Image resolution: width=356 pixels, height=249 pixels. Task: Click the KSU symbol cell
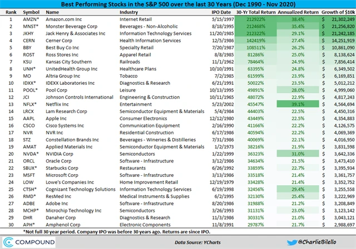[27, 62]
